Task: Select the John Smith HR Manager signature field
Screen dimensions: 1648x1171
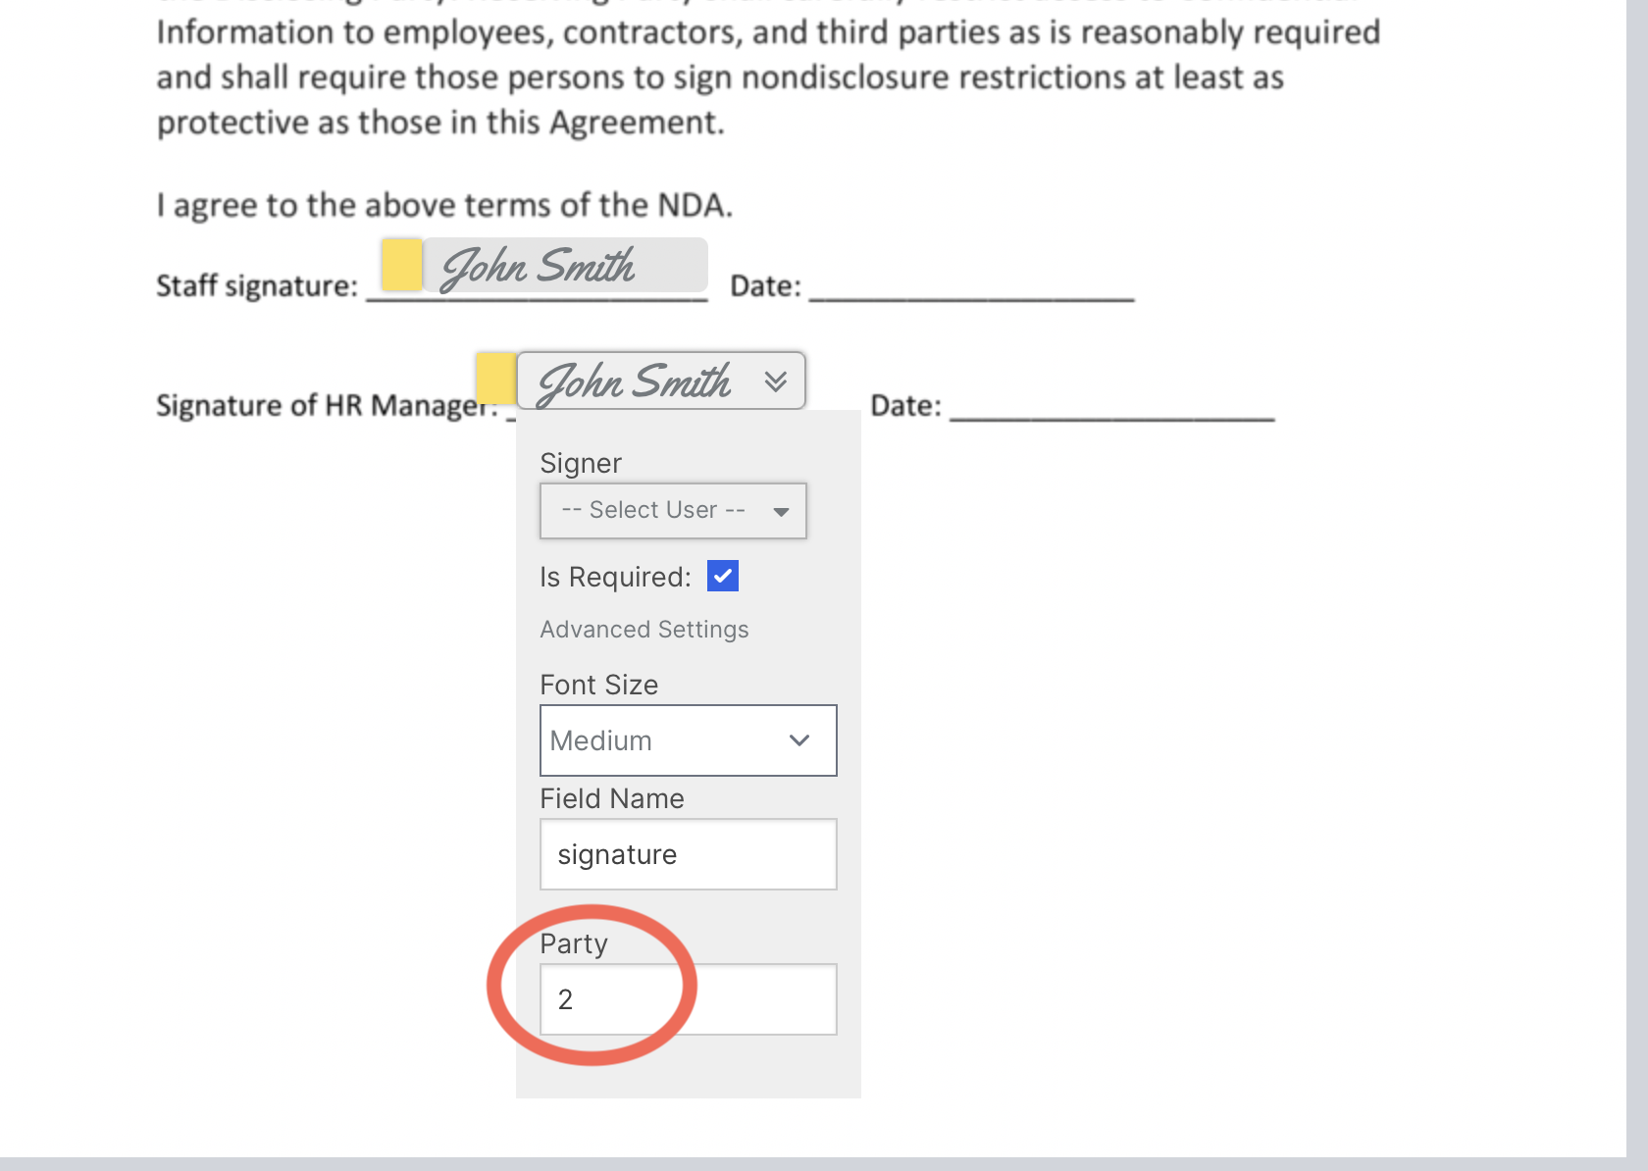Action: pos(638,381)
